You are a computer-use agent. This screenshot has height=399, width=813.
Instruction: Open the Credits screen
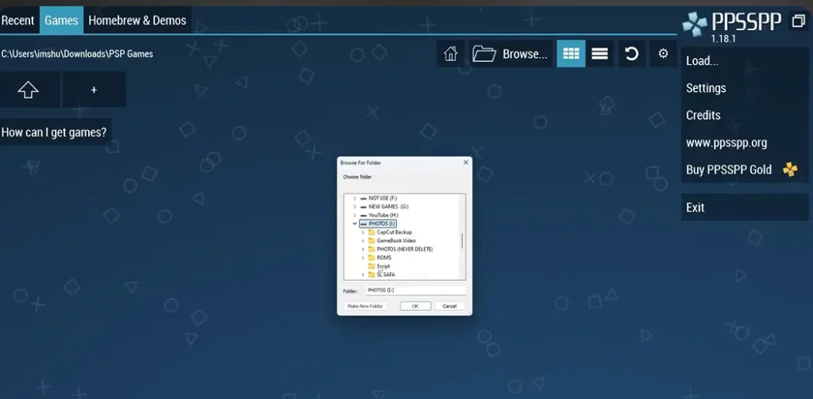pos(745,115)
